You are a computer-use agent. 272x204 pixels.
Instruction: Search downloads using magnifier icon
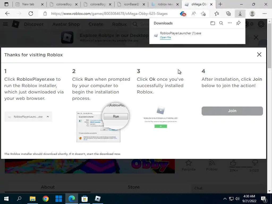221,23
